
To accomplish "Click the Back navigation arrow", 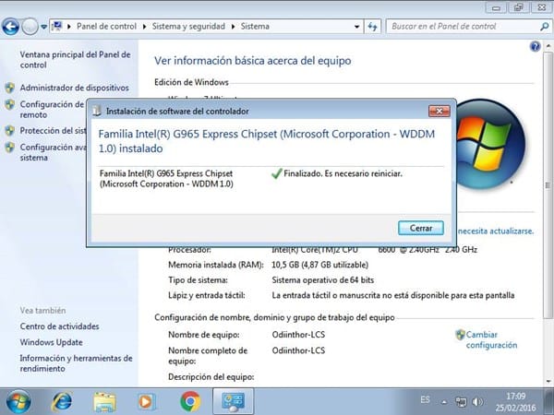I will point(10,27).
